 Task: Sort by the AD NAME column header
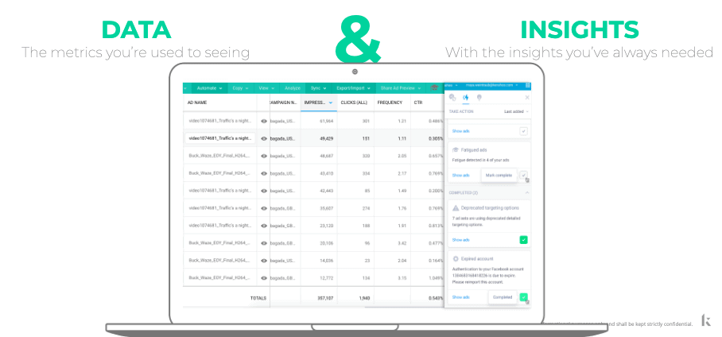pos(196,103)
